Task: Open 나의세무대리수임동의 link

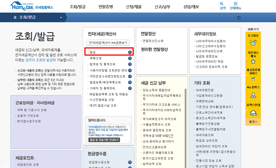Action: pyautogui.click(x=211, y=41)
